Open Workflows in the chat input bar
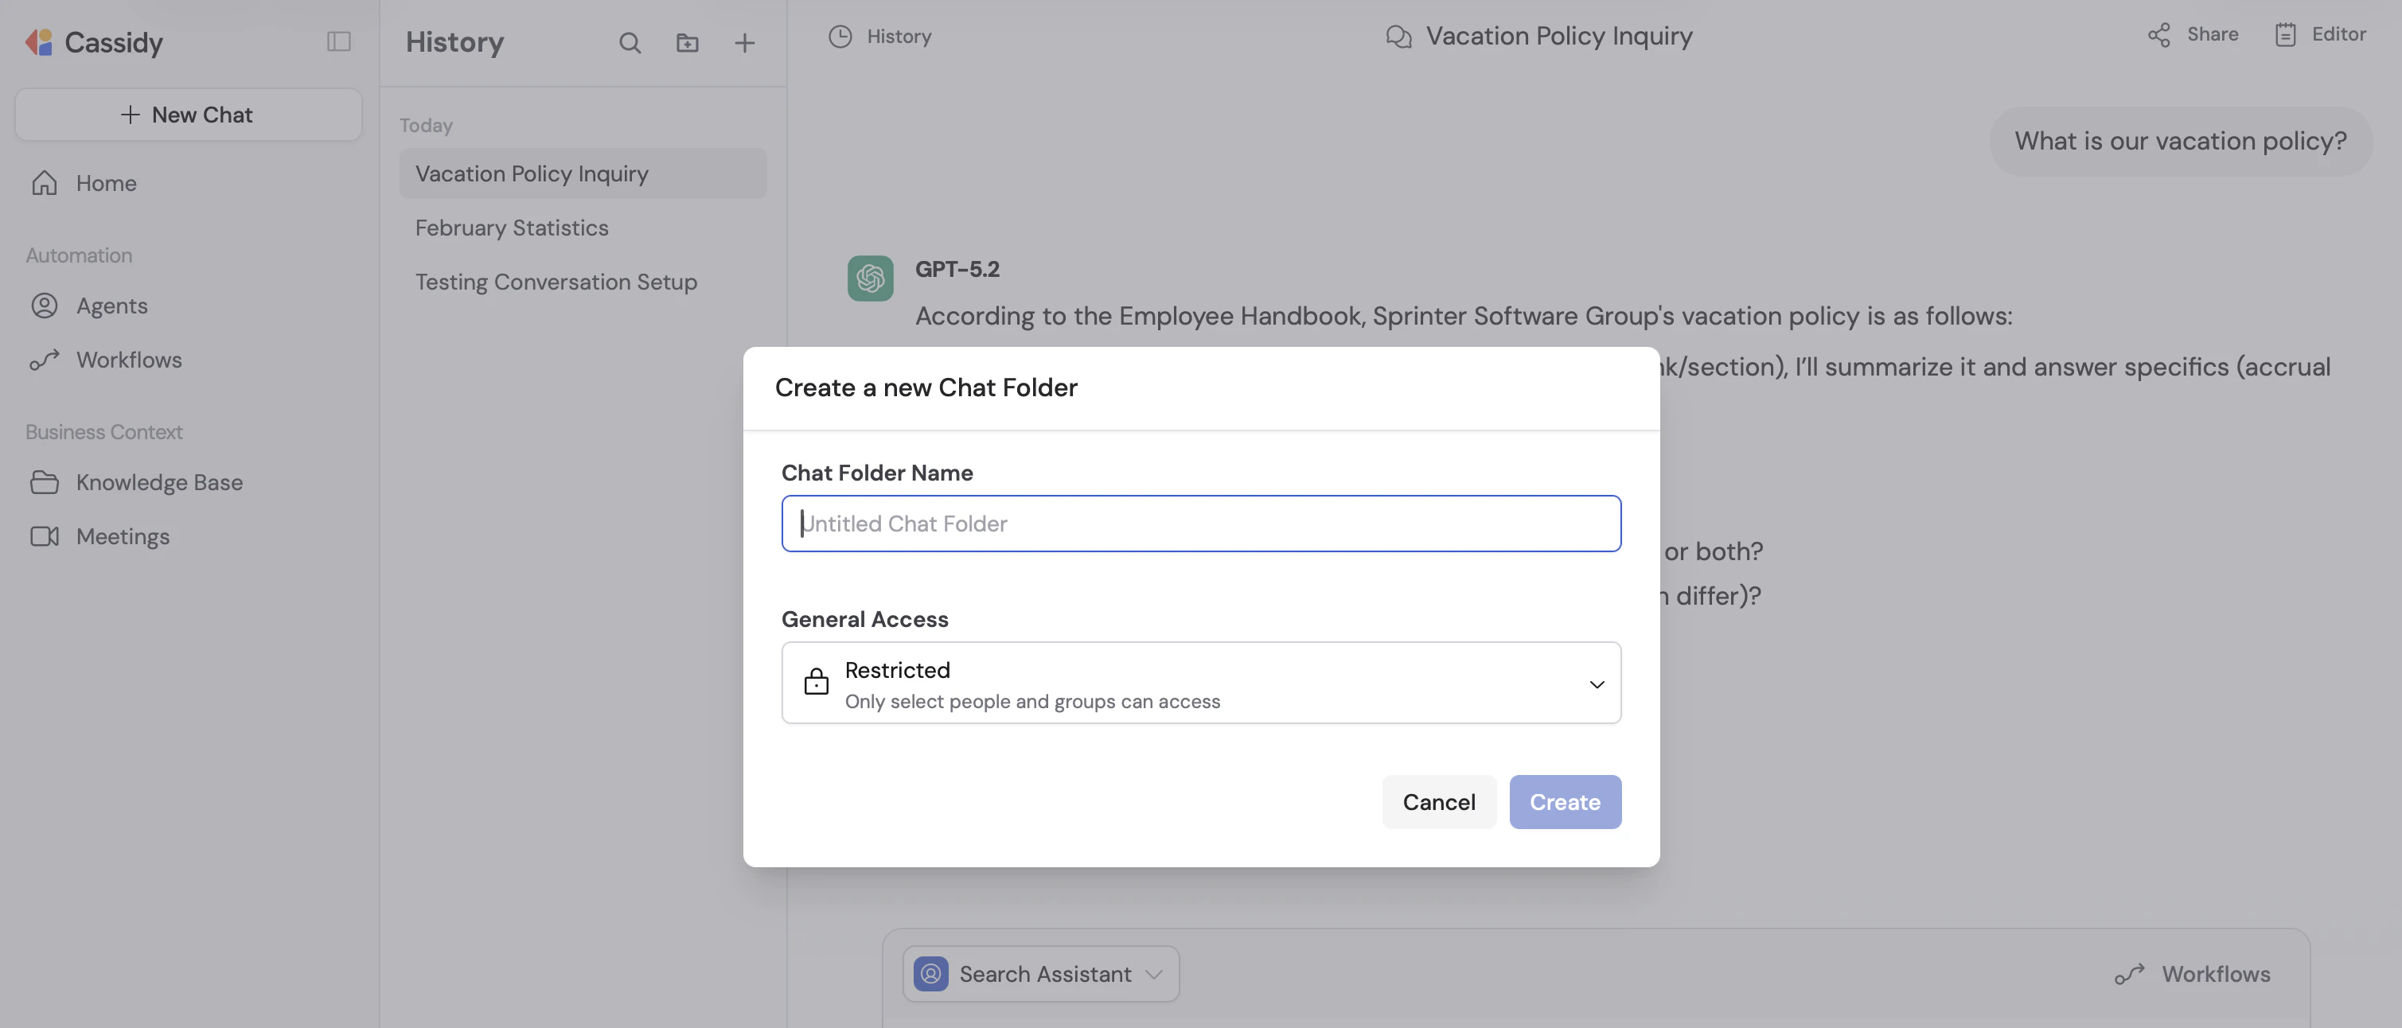2402x1028 pixels. pos(2191,974)
